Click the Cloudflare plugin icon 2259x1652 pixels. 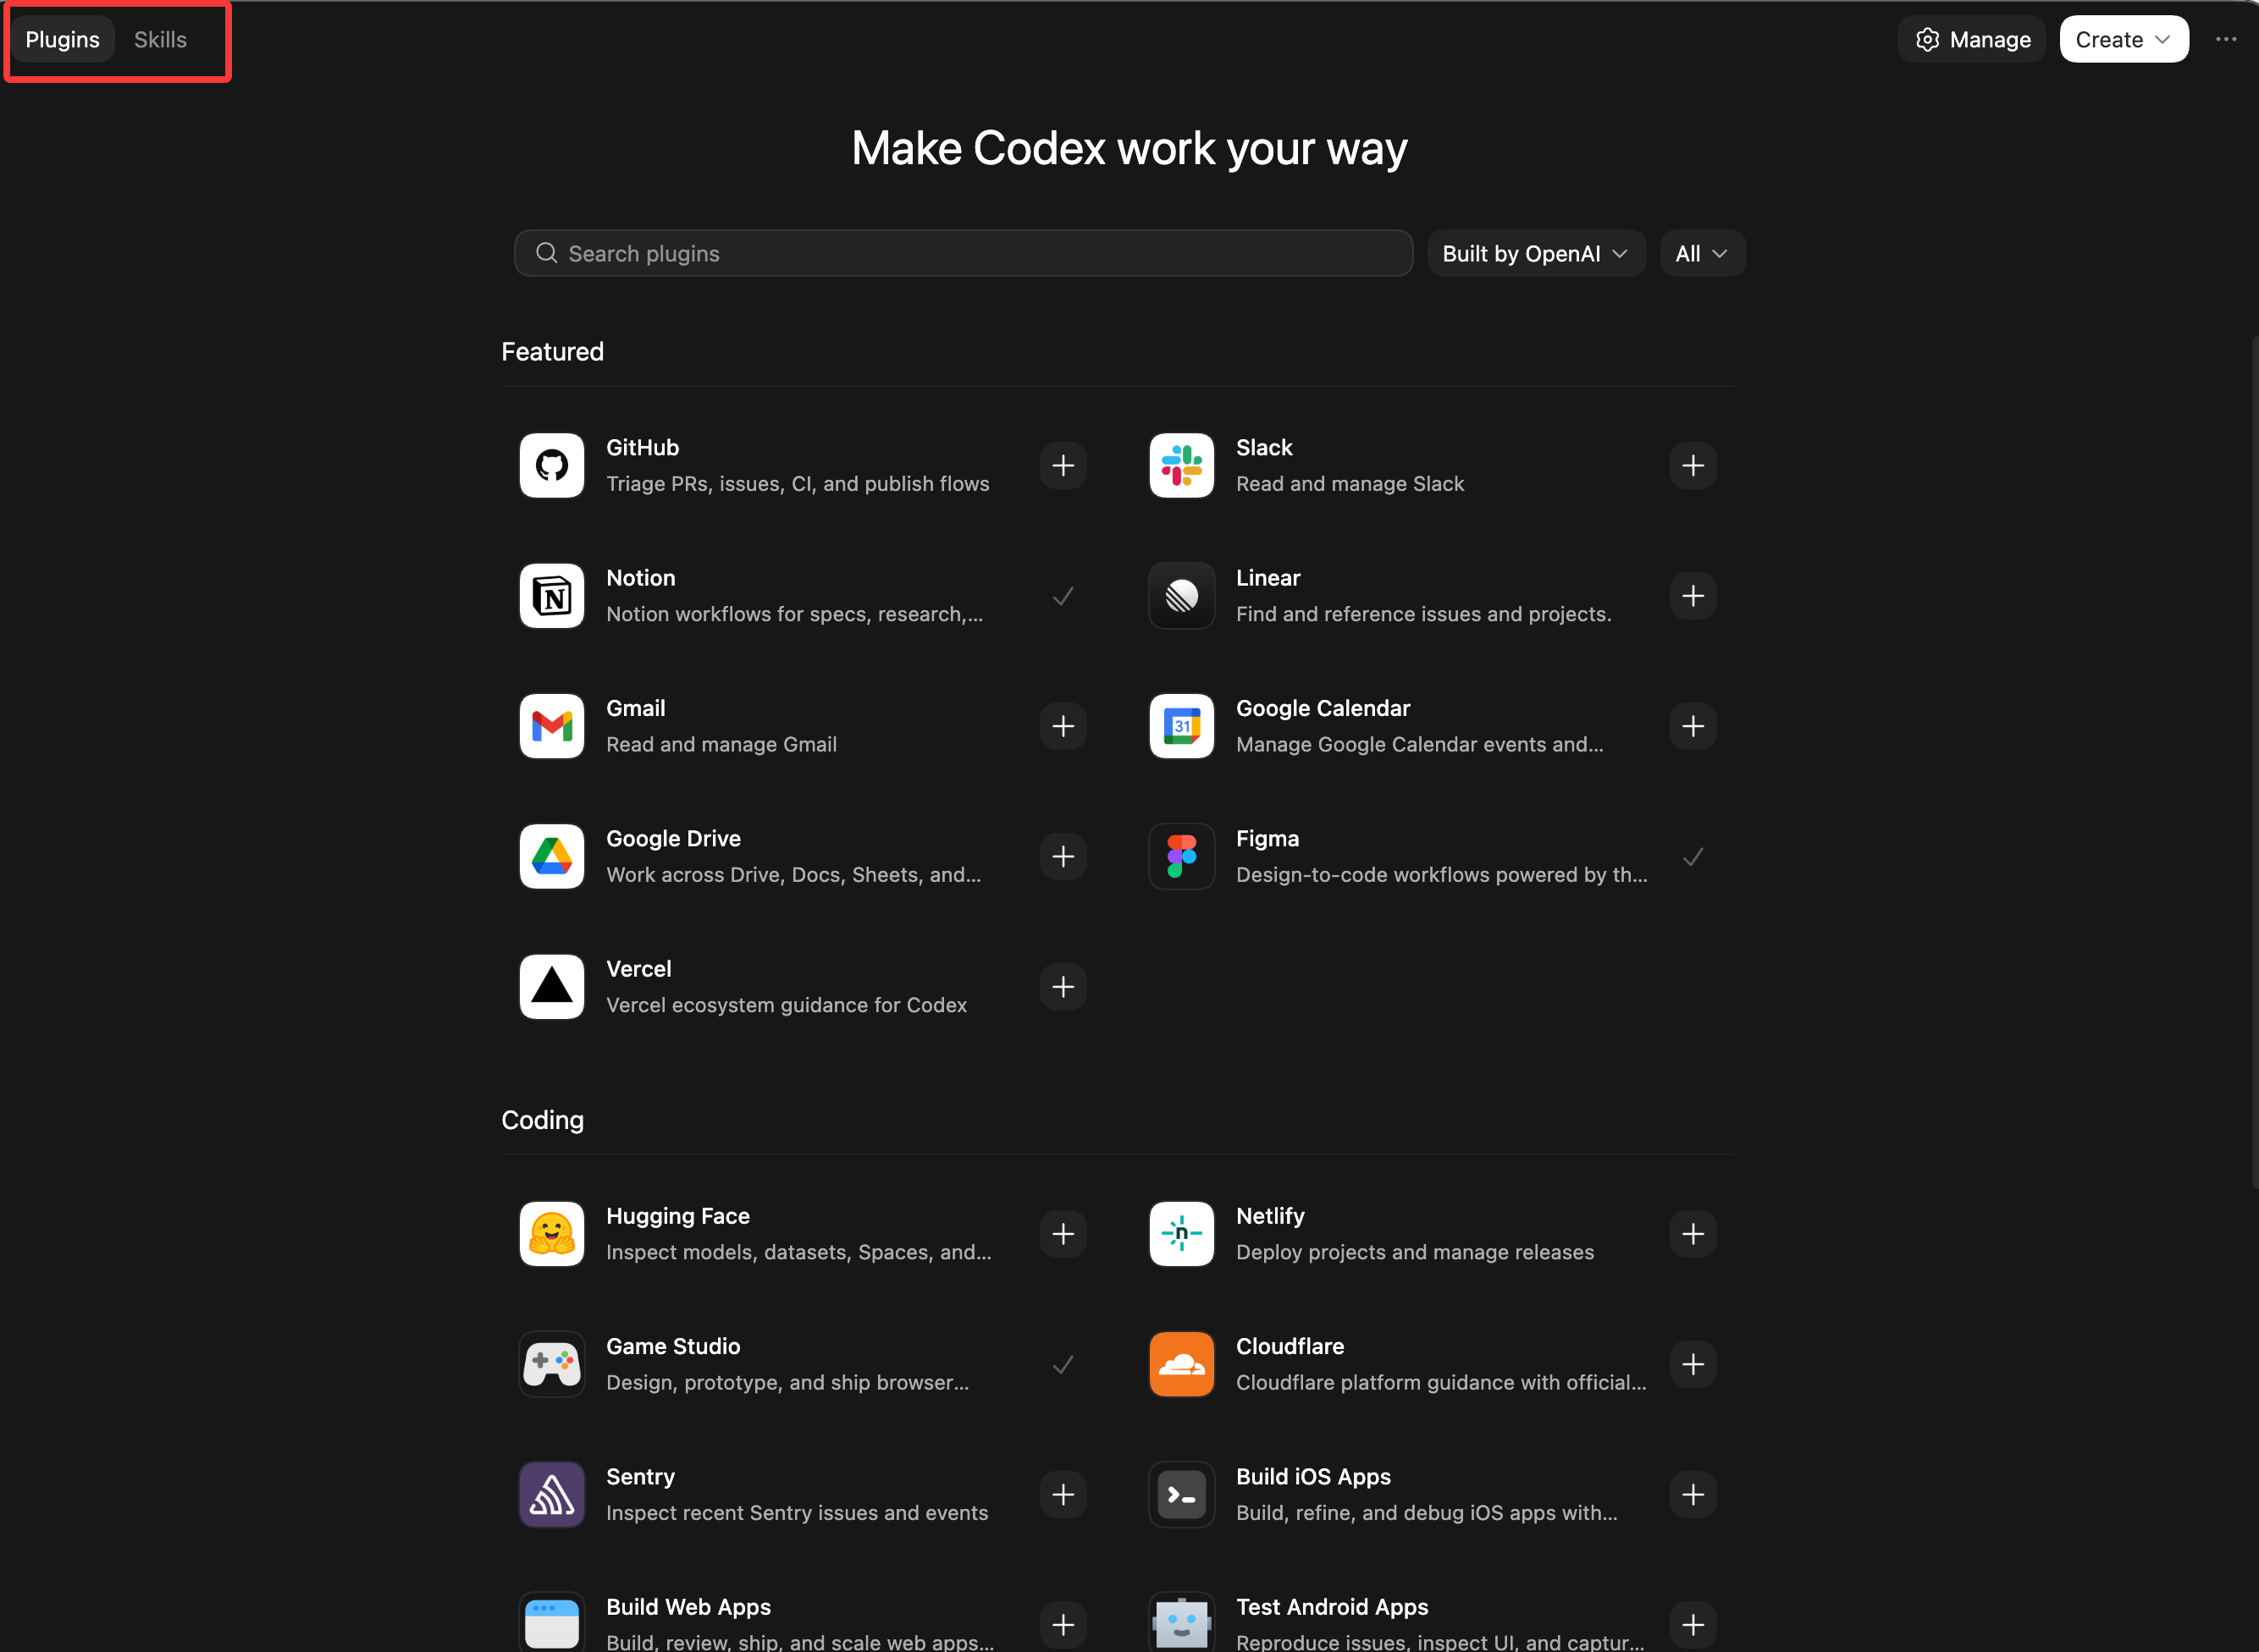1180,1364
